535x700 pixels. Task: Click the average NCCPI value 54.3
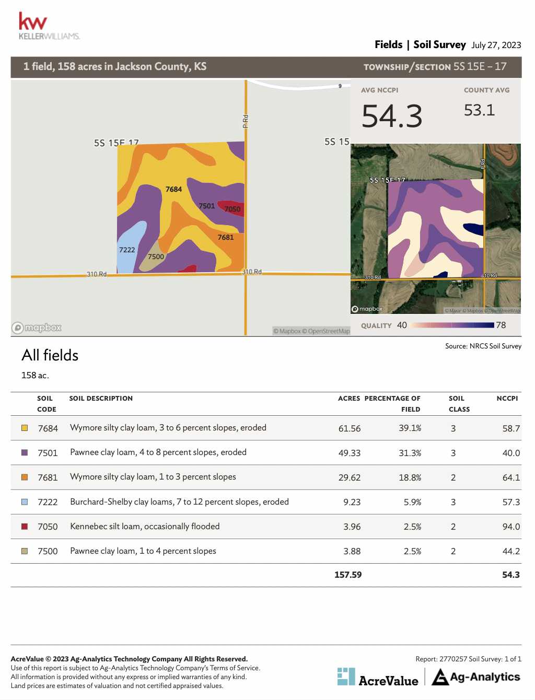392,116
